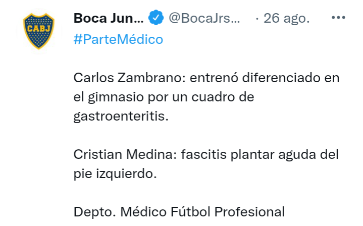The height and width of the screenshot is (226, 363).
Task: Open the #ParteMédico hashtag
Action: click(x=118, y=39)
